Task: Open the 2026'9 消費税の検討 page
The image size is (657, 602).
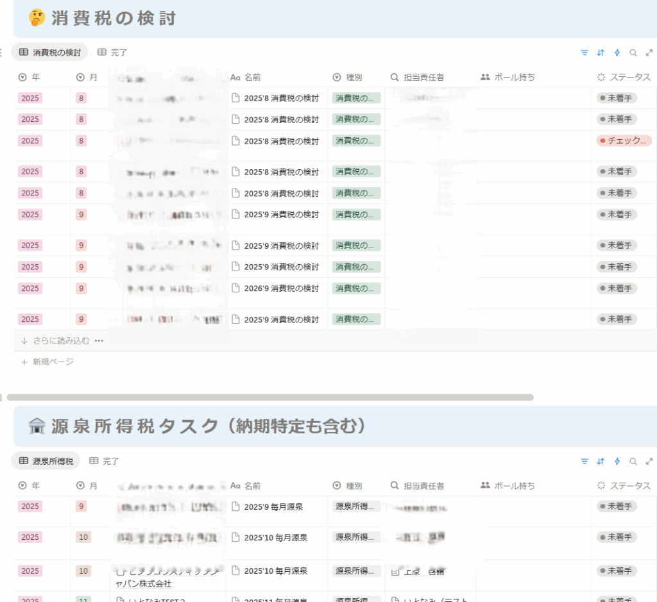Action: pyautogui.click(x=281, y=288)
